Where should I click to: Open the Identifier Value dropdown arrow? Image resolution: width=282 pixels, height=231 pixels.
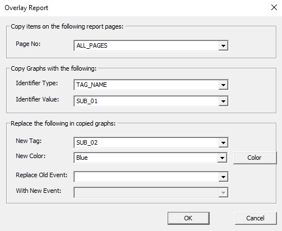223,101
